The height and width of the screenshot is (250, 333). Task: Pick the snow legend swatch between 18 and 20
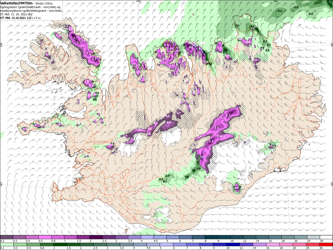coord(288,237)
